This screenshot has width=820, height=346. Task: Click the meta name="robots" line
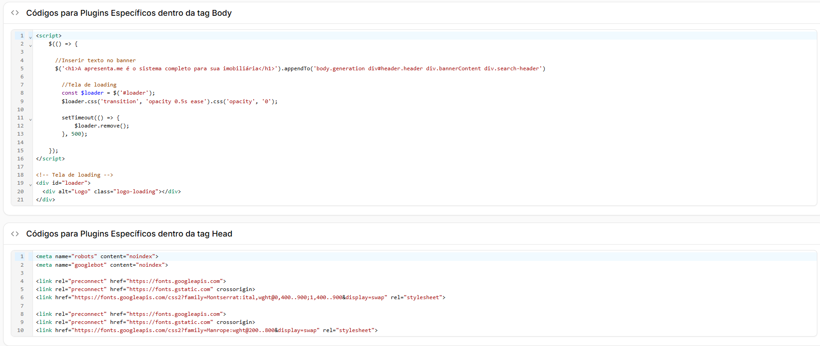point(97,256)
